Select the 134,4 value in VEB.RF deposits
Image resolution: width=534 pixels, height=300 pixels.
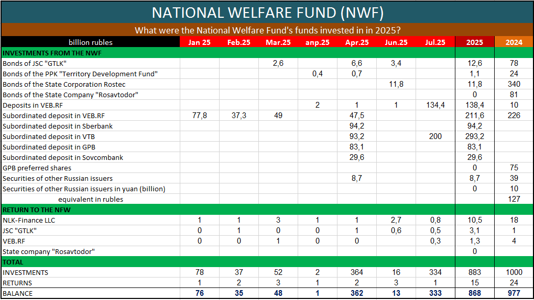[435, 106]
